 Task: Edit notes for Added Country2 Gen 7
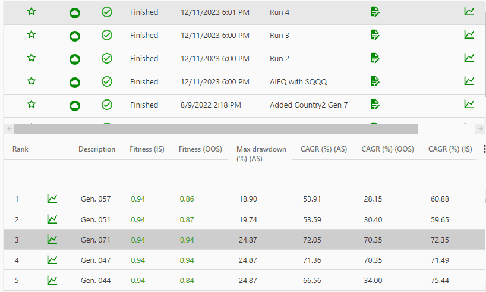click(x=375, y=105)
